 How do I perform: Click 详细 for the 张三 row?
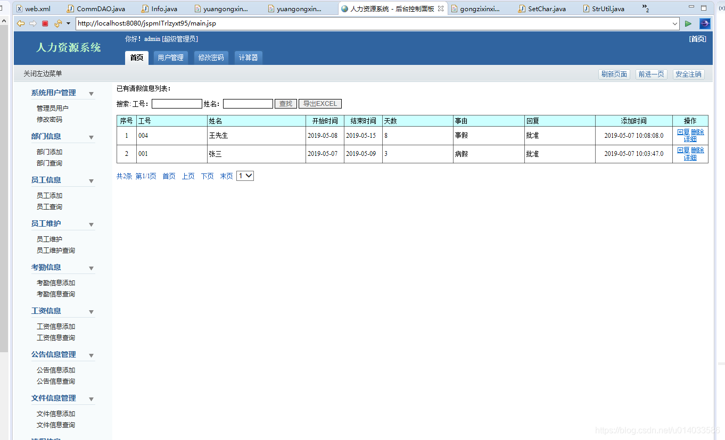(x=690, y=157)
